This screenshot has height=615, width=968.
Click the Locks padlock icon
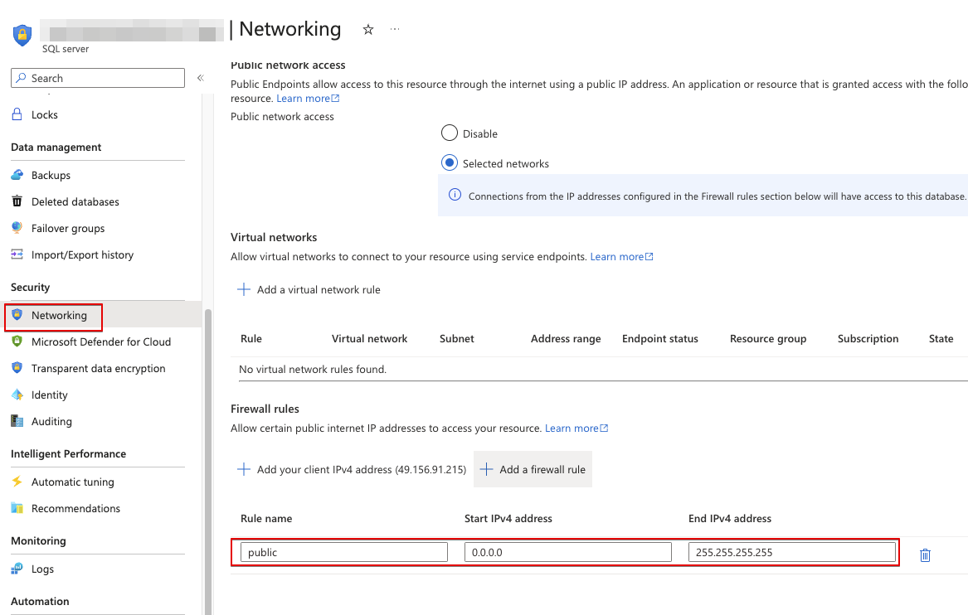click(x=17, y=115)
